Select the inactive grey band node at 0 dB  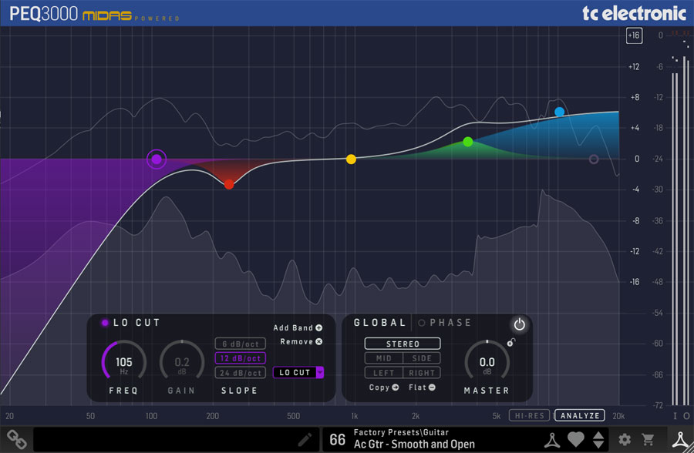[594, 159]
